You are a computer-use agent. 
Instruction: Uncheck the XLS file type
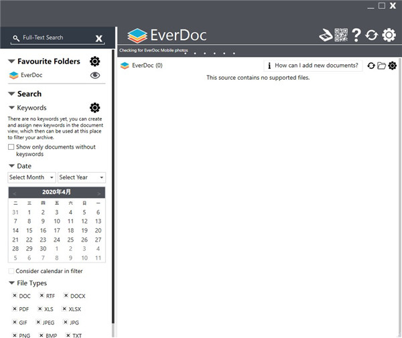[x=40, y=309]
